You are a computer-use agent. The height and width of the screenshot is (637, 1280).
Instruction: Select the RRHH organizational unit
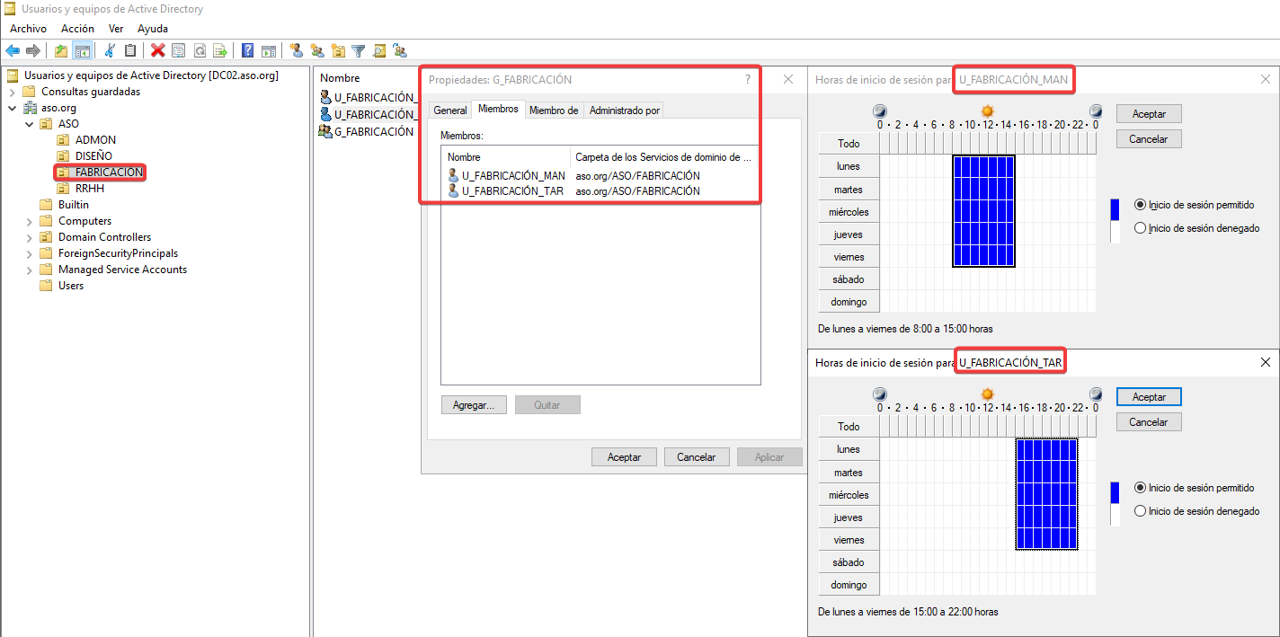pyautogui.click(x=90, y=189)
